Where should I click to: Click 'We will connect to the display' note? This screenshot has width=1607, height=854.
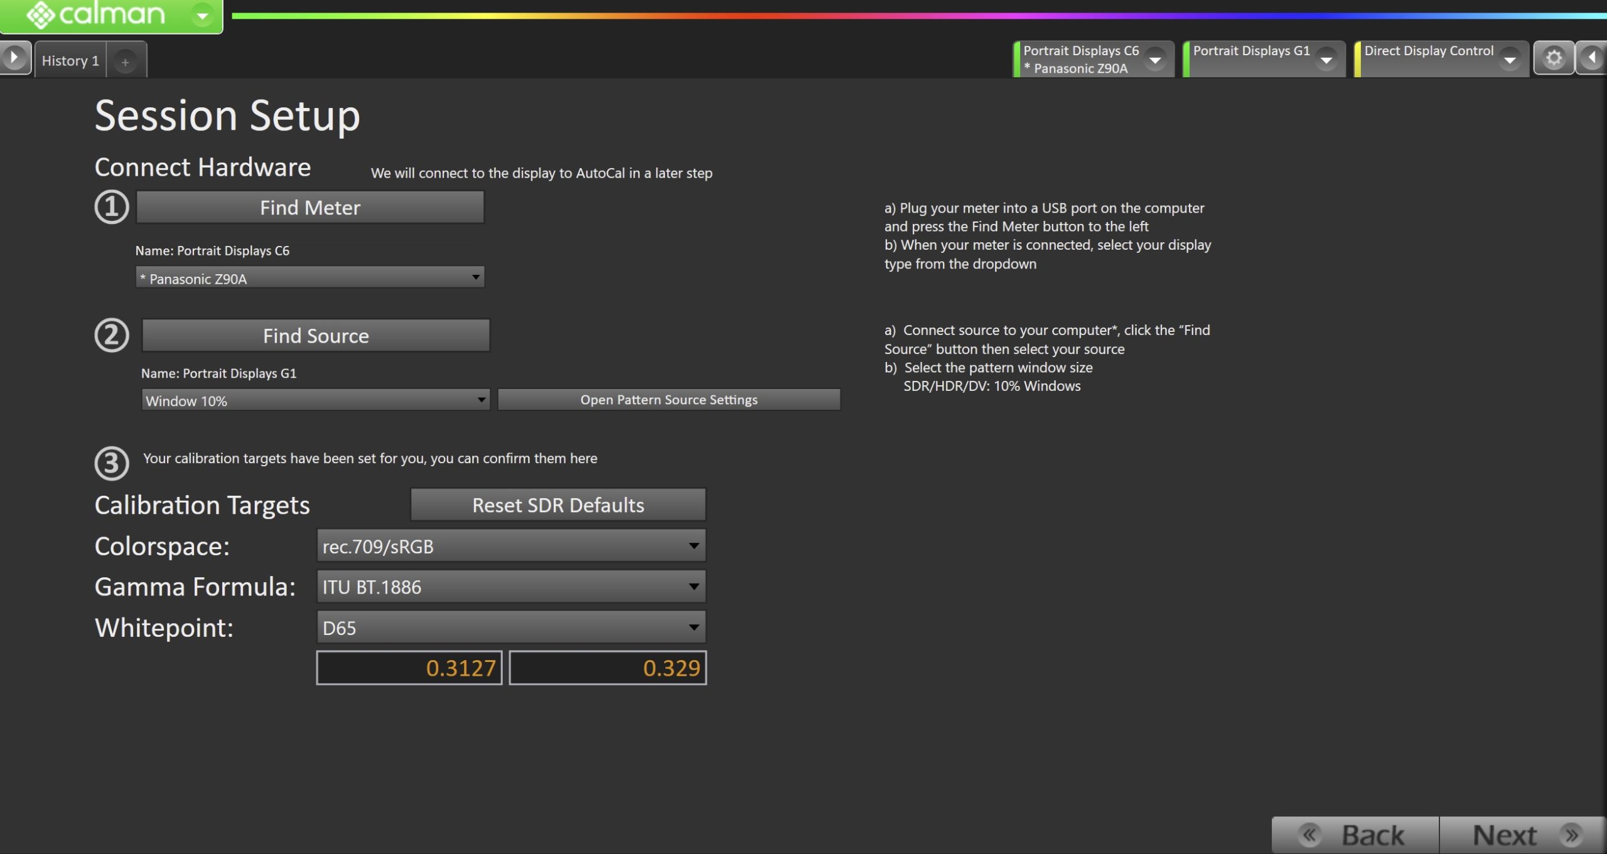541,173
